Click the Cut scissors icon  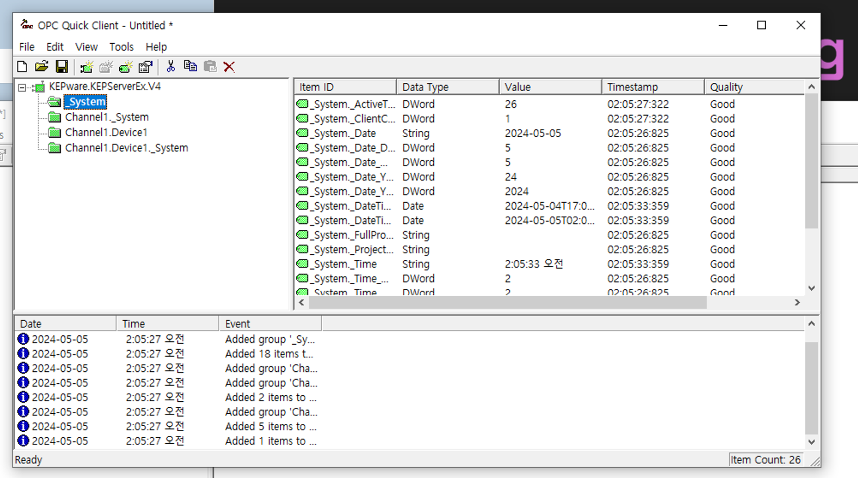[171, 66]
